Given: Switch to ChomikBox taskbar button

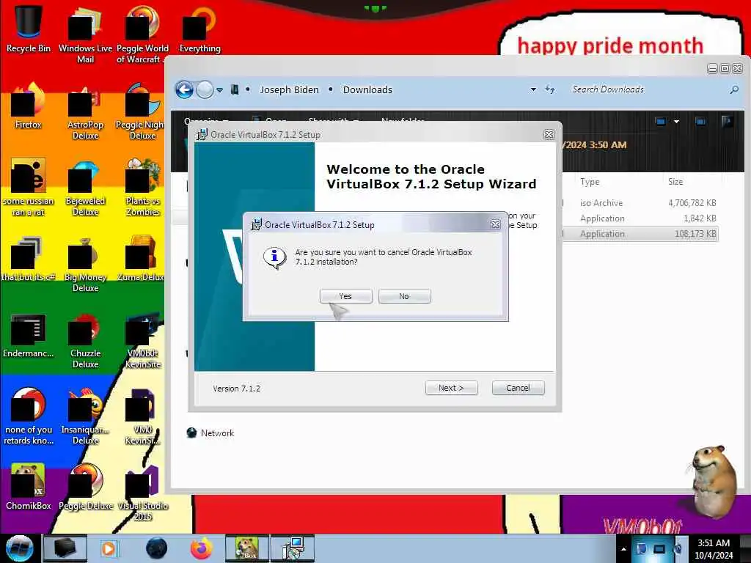Looking at the screenshot, I should (246, 548).
